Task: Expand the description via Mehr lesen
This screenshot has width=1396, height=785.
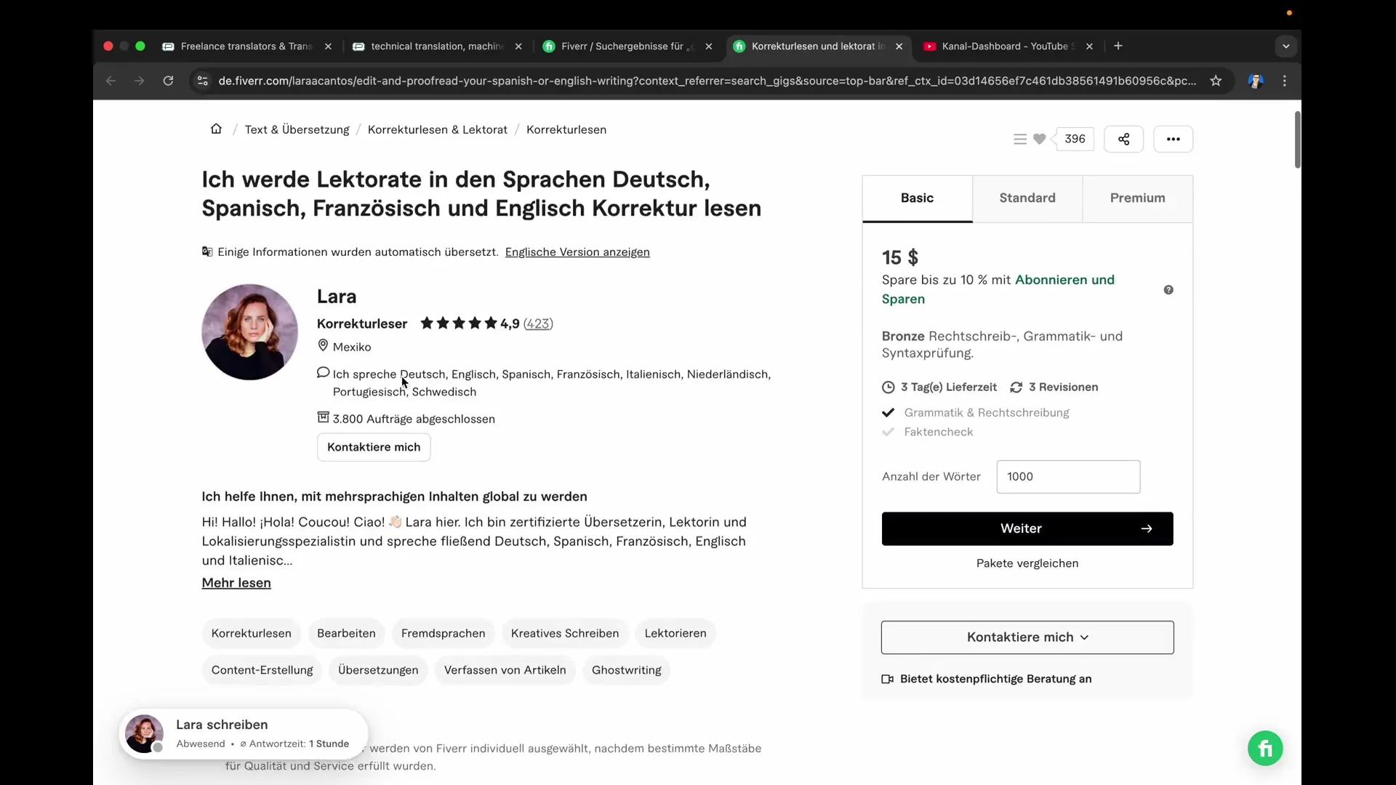Action: click(236, 583)
